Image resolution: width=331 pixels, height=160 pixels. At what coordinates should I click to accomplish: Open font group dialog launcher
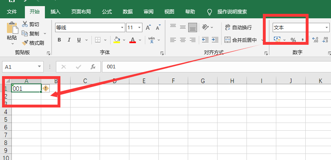(162, 54)
